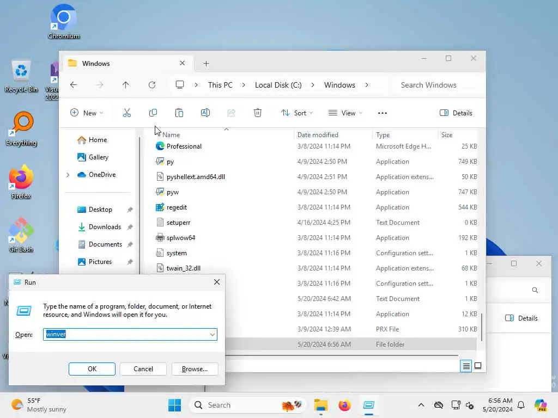Open the Copilot preview icon
The height and width of the screenshot is (418, 558).
[x=541, y=405]
